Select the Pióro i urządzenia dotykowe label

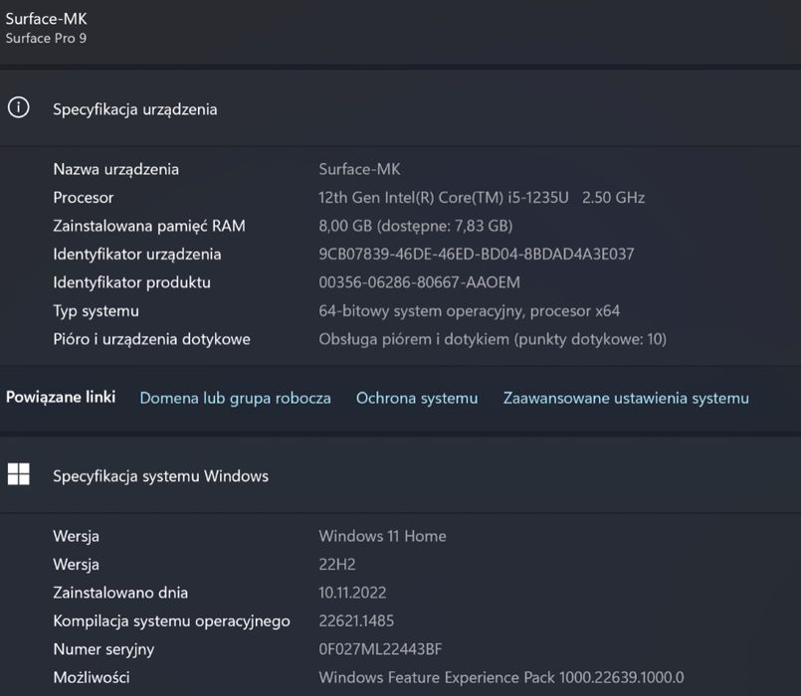[151, 339]
